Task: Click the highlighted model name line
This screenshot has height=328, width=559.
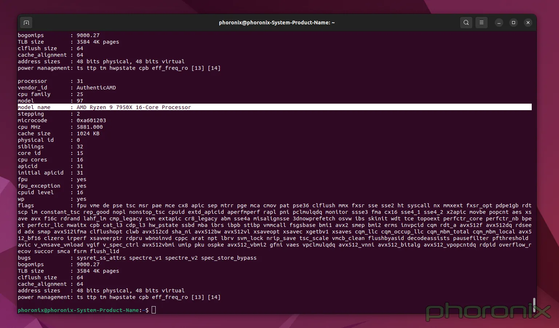Action: (x=275, y=107)
